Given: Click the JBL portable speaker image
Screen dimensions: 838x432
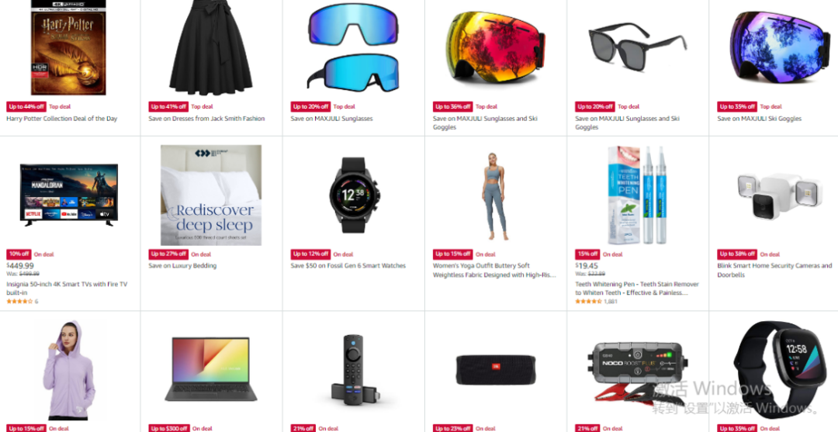Looking at the screenshot, I should coord(495,369).
